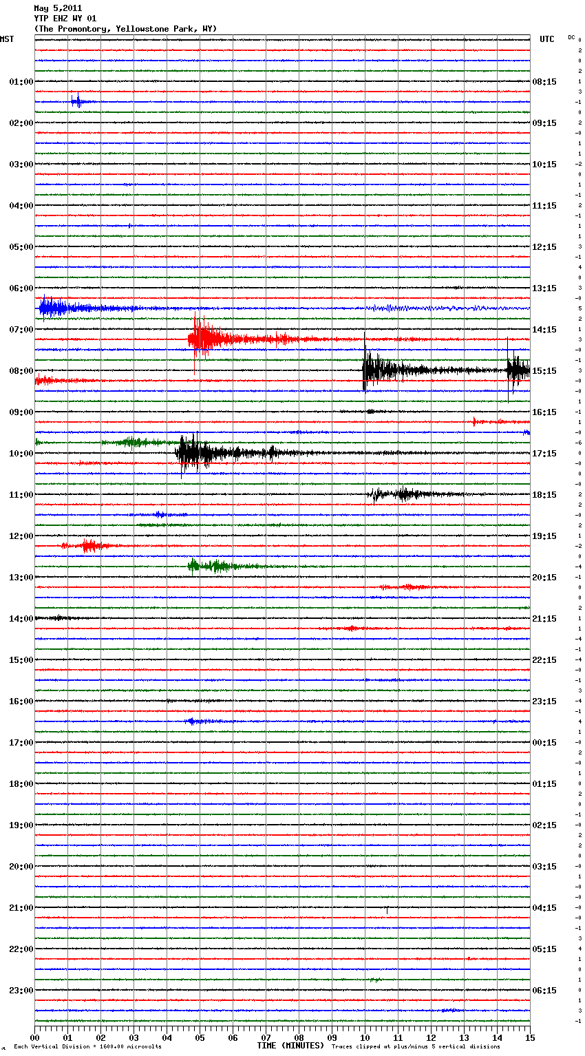Screen dimensions: 585x1056
Task: Click the "04:15" UTC time label
Action: pyautogui.click(x=544, y=908)
